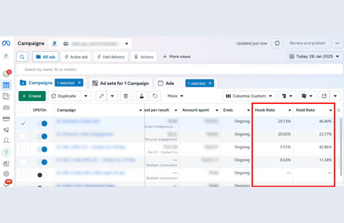This screenshot has height=223, width=344.
Task: Select the Audiences people icon in sidebar
Action: pyautogui.click(x=6, y=107)
